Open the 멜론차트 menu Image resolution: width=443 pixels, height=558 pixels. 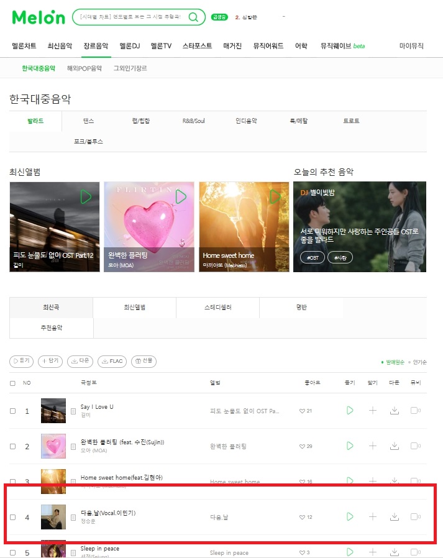coord(24,46)
